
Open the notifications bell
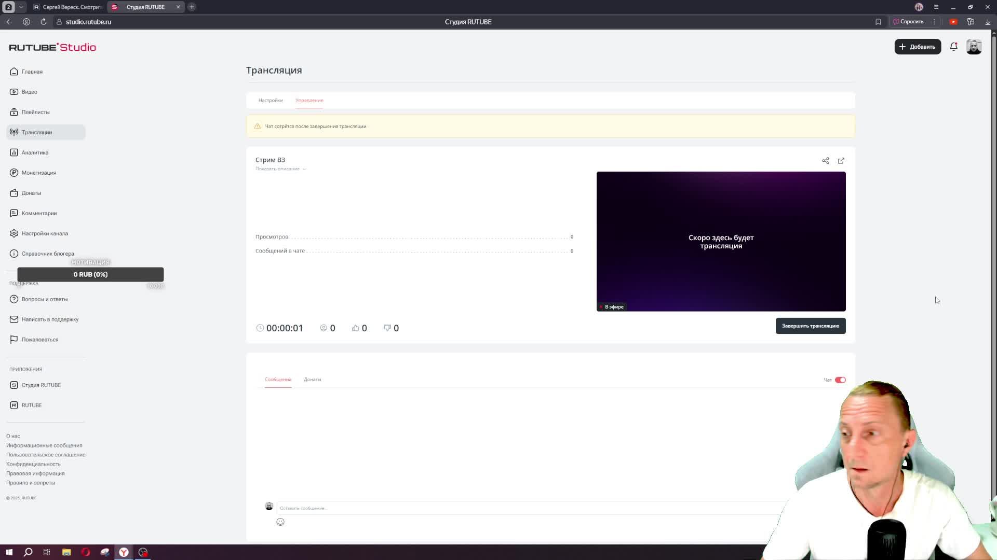pyautogui.click(x=953, y=47)
